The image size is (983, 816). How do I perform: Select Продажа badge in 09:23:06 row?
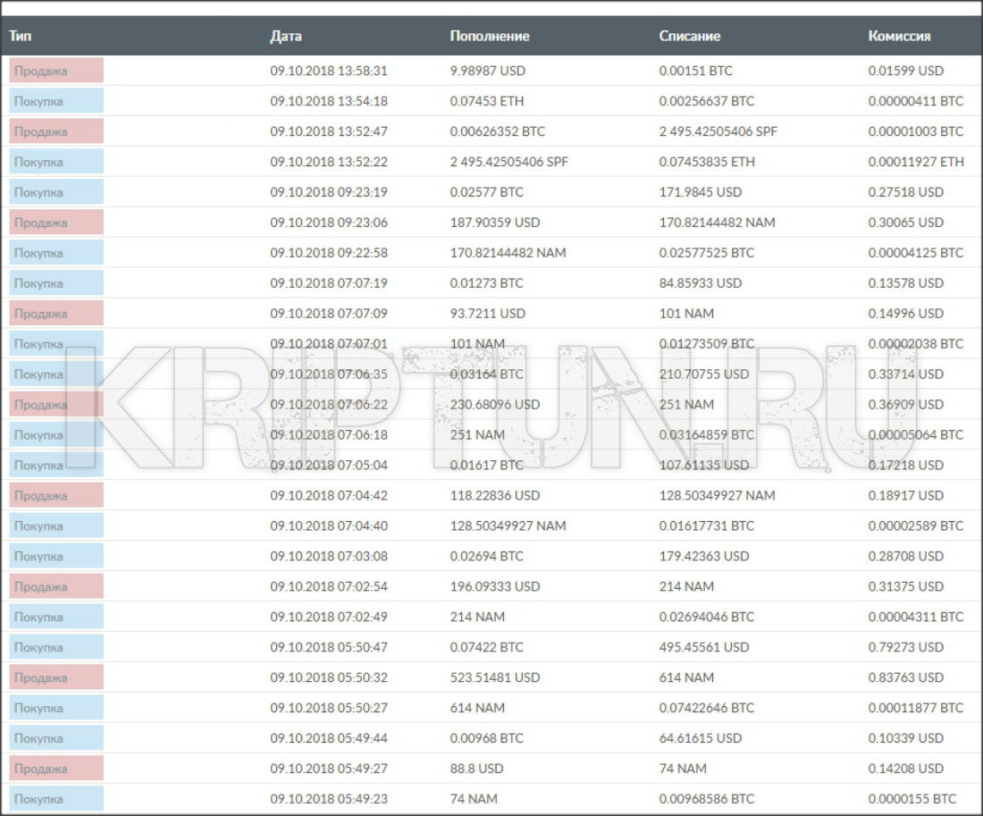pyautogui.click(x=56, y=223)
